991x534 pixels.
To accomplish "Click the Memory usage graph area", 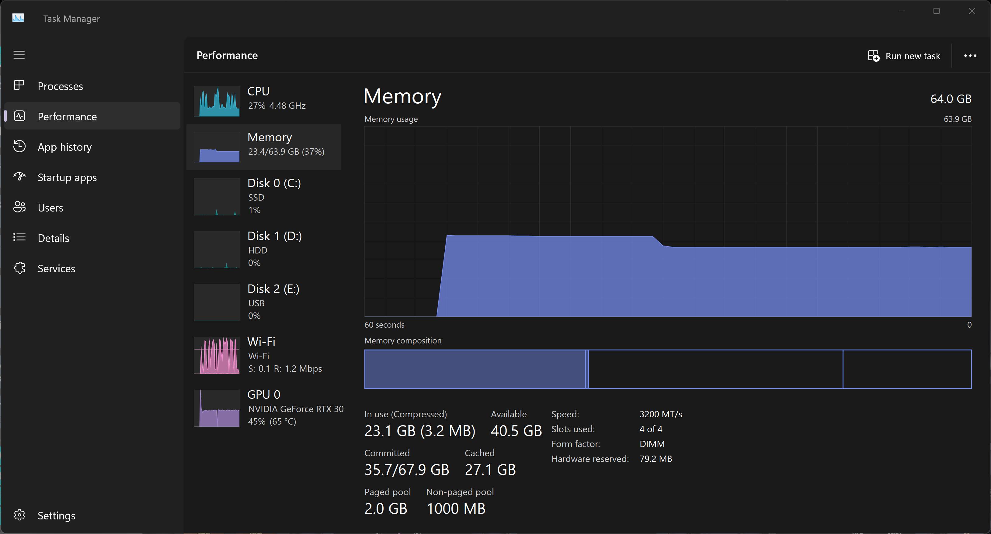I will click(x=667, y=222).
